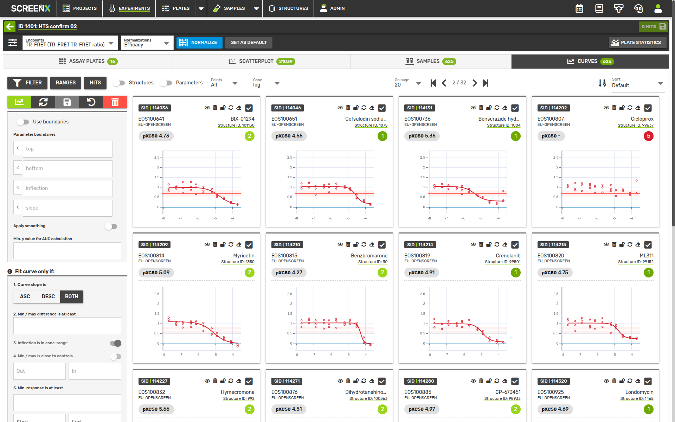The height and width of the screenshot is (422, 675).
Task: Toggle the Structures switch
Action: click(119, 83)
